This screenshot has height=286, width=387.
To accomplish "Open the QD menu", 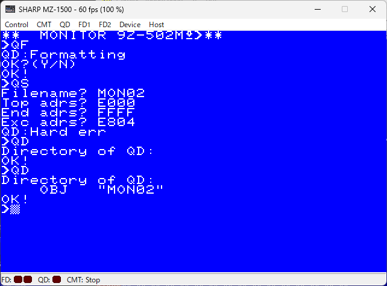I will (65, 25).
